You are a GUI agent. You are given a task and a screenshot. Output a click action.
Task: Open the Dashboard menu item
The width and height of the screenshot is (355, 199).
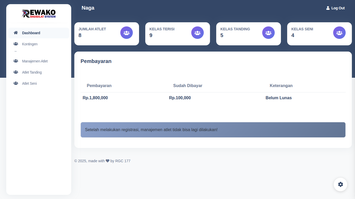31,33
